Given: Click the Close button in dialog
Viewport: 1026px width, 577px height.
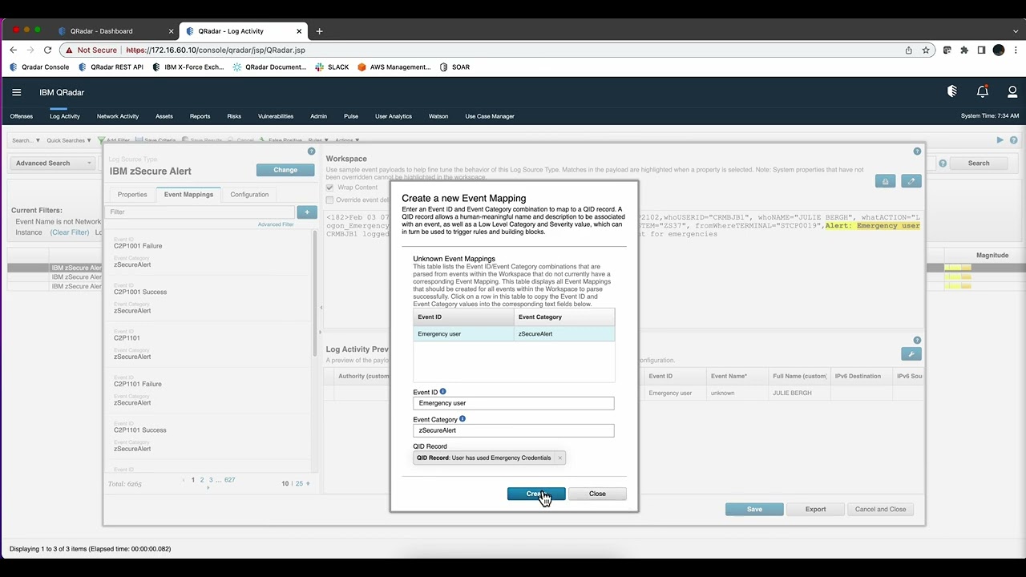Looking at the screenshot, I should 597,494.
